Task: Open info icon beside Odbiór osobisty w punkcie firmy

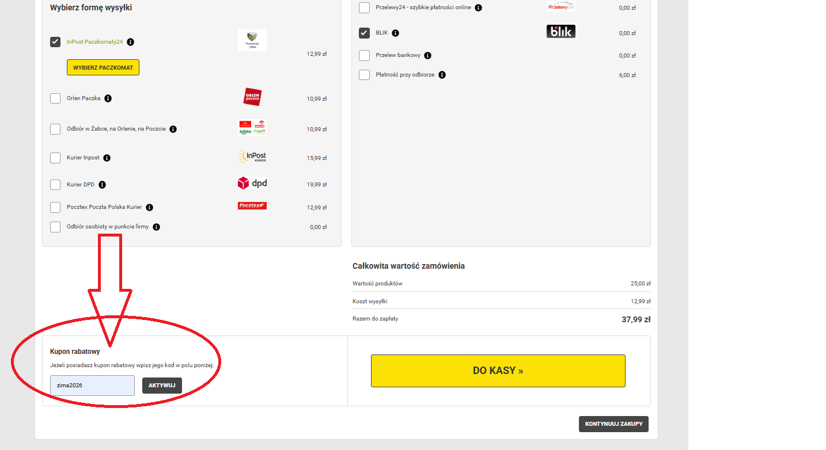Action: (x=157, y=227)
